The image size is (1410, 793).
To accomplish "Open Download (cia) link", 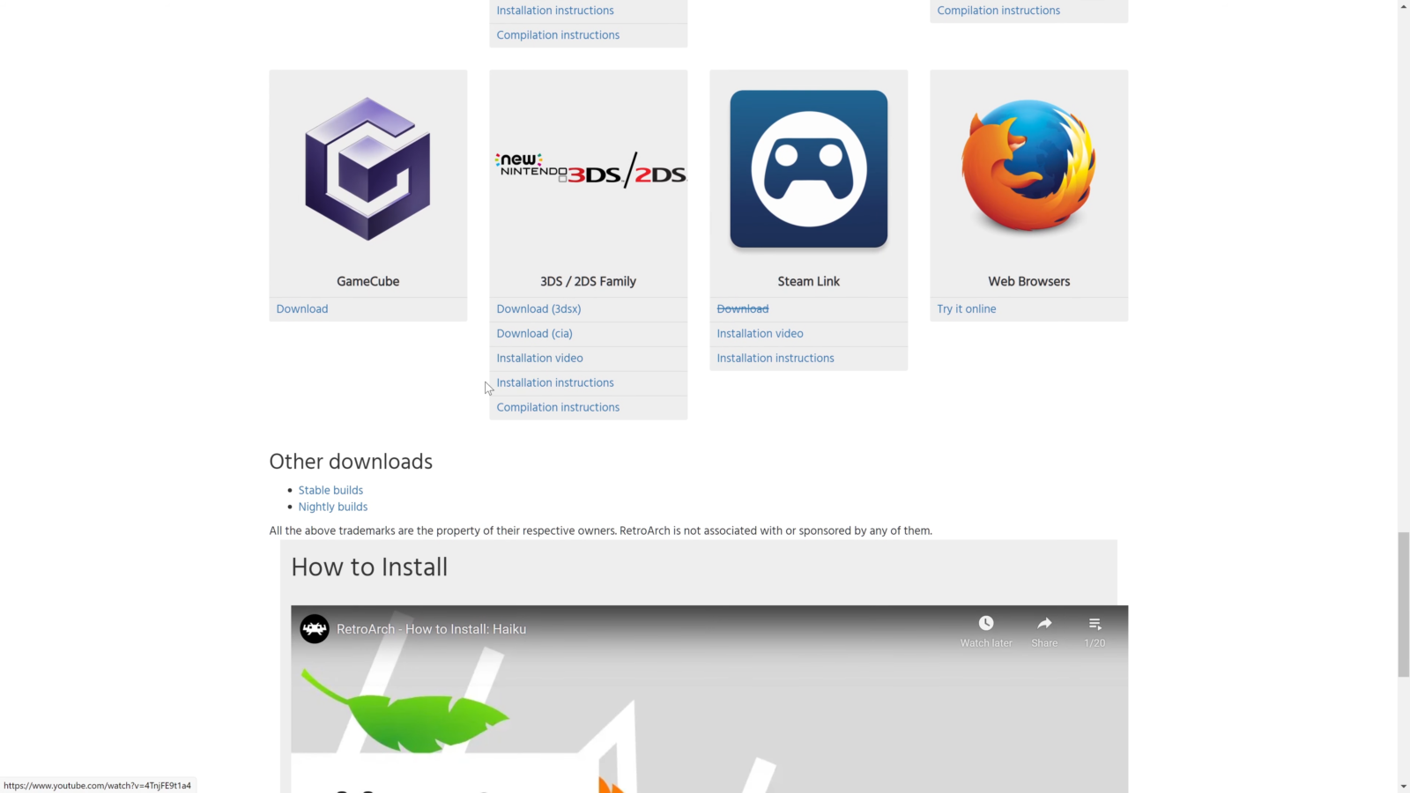I will (x=534, y=334).
